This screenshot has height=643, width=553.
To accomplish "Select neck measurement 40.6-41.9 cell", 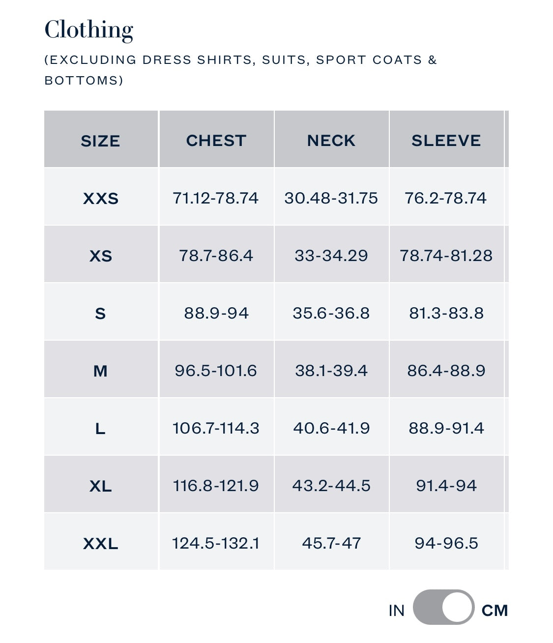I will (x=331, y=428).
